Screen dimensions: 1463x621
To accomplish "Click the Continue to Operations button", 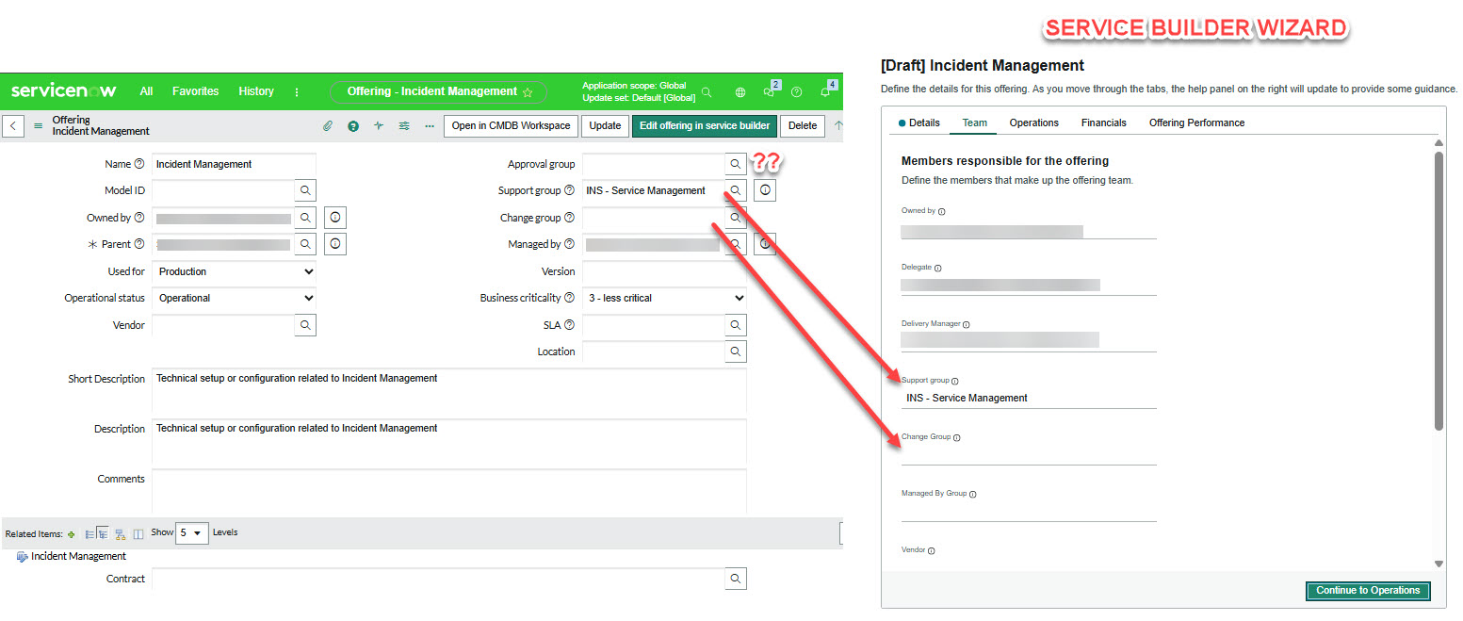I will pyautogui.click(x=1368, y=591).
